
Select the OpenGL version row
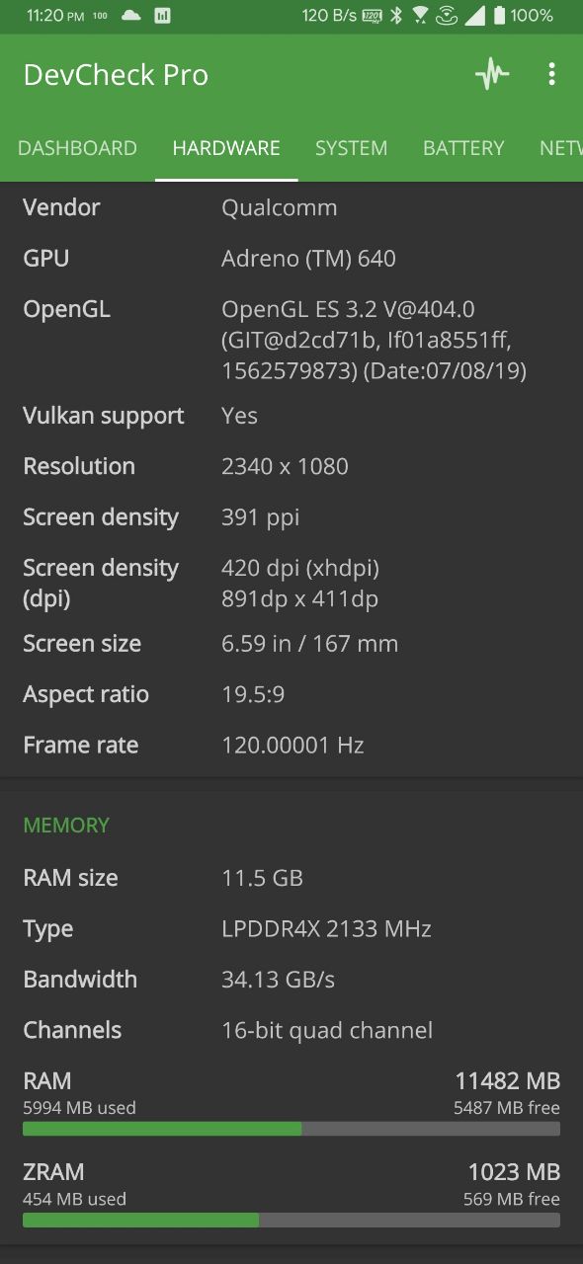coord(291,340)
